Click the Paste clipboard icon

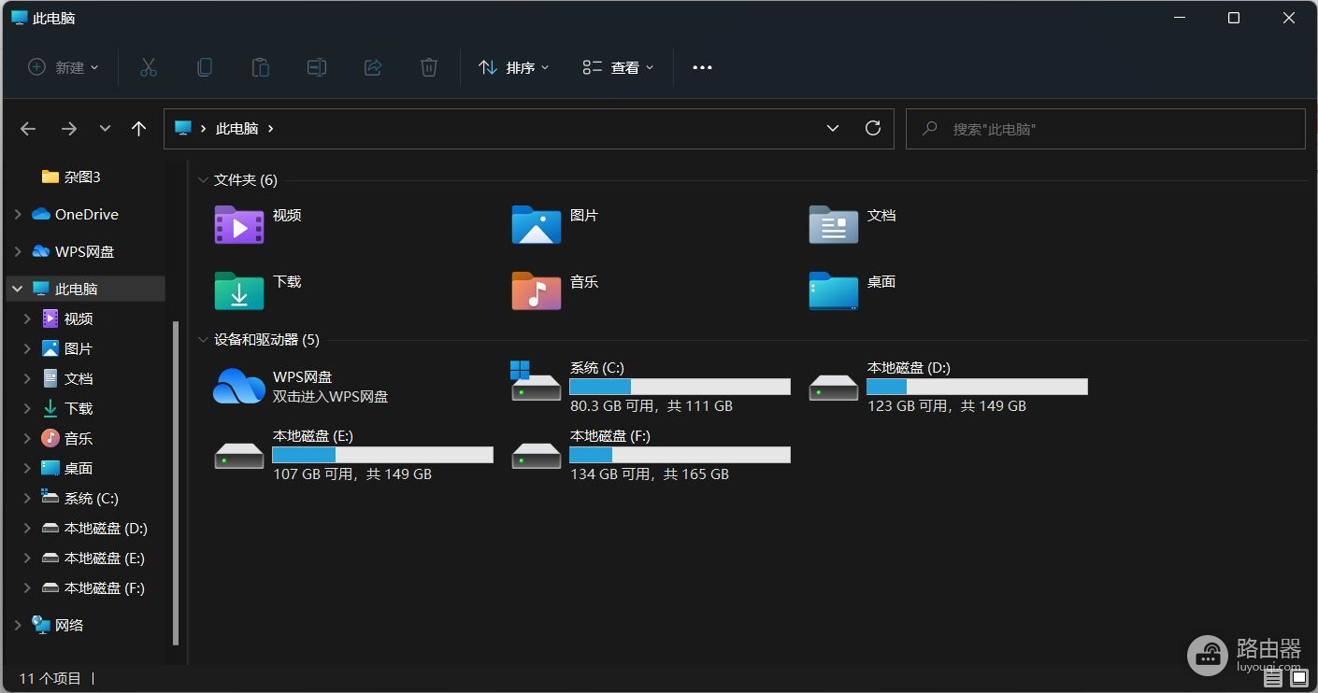260,67
